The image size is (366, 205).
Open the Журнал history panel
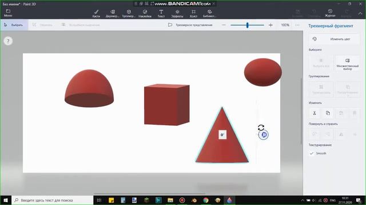tap(330, 13)
